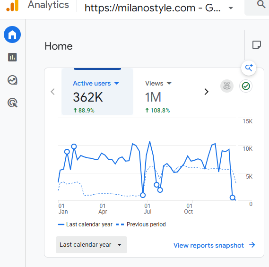The width and height of the screenshot is (269, 267).
Task: Open the Explore sidebar icon
Action: click(x=12, y=80)
